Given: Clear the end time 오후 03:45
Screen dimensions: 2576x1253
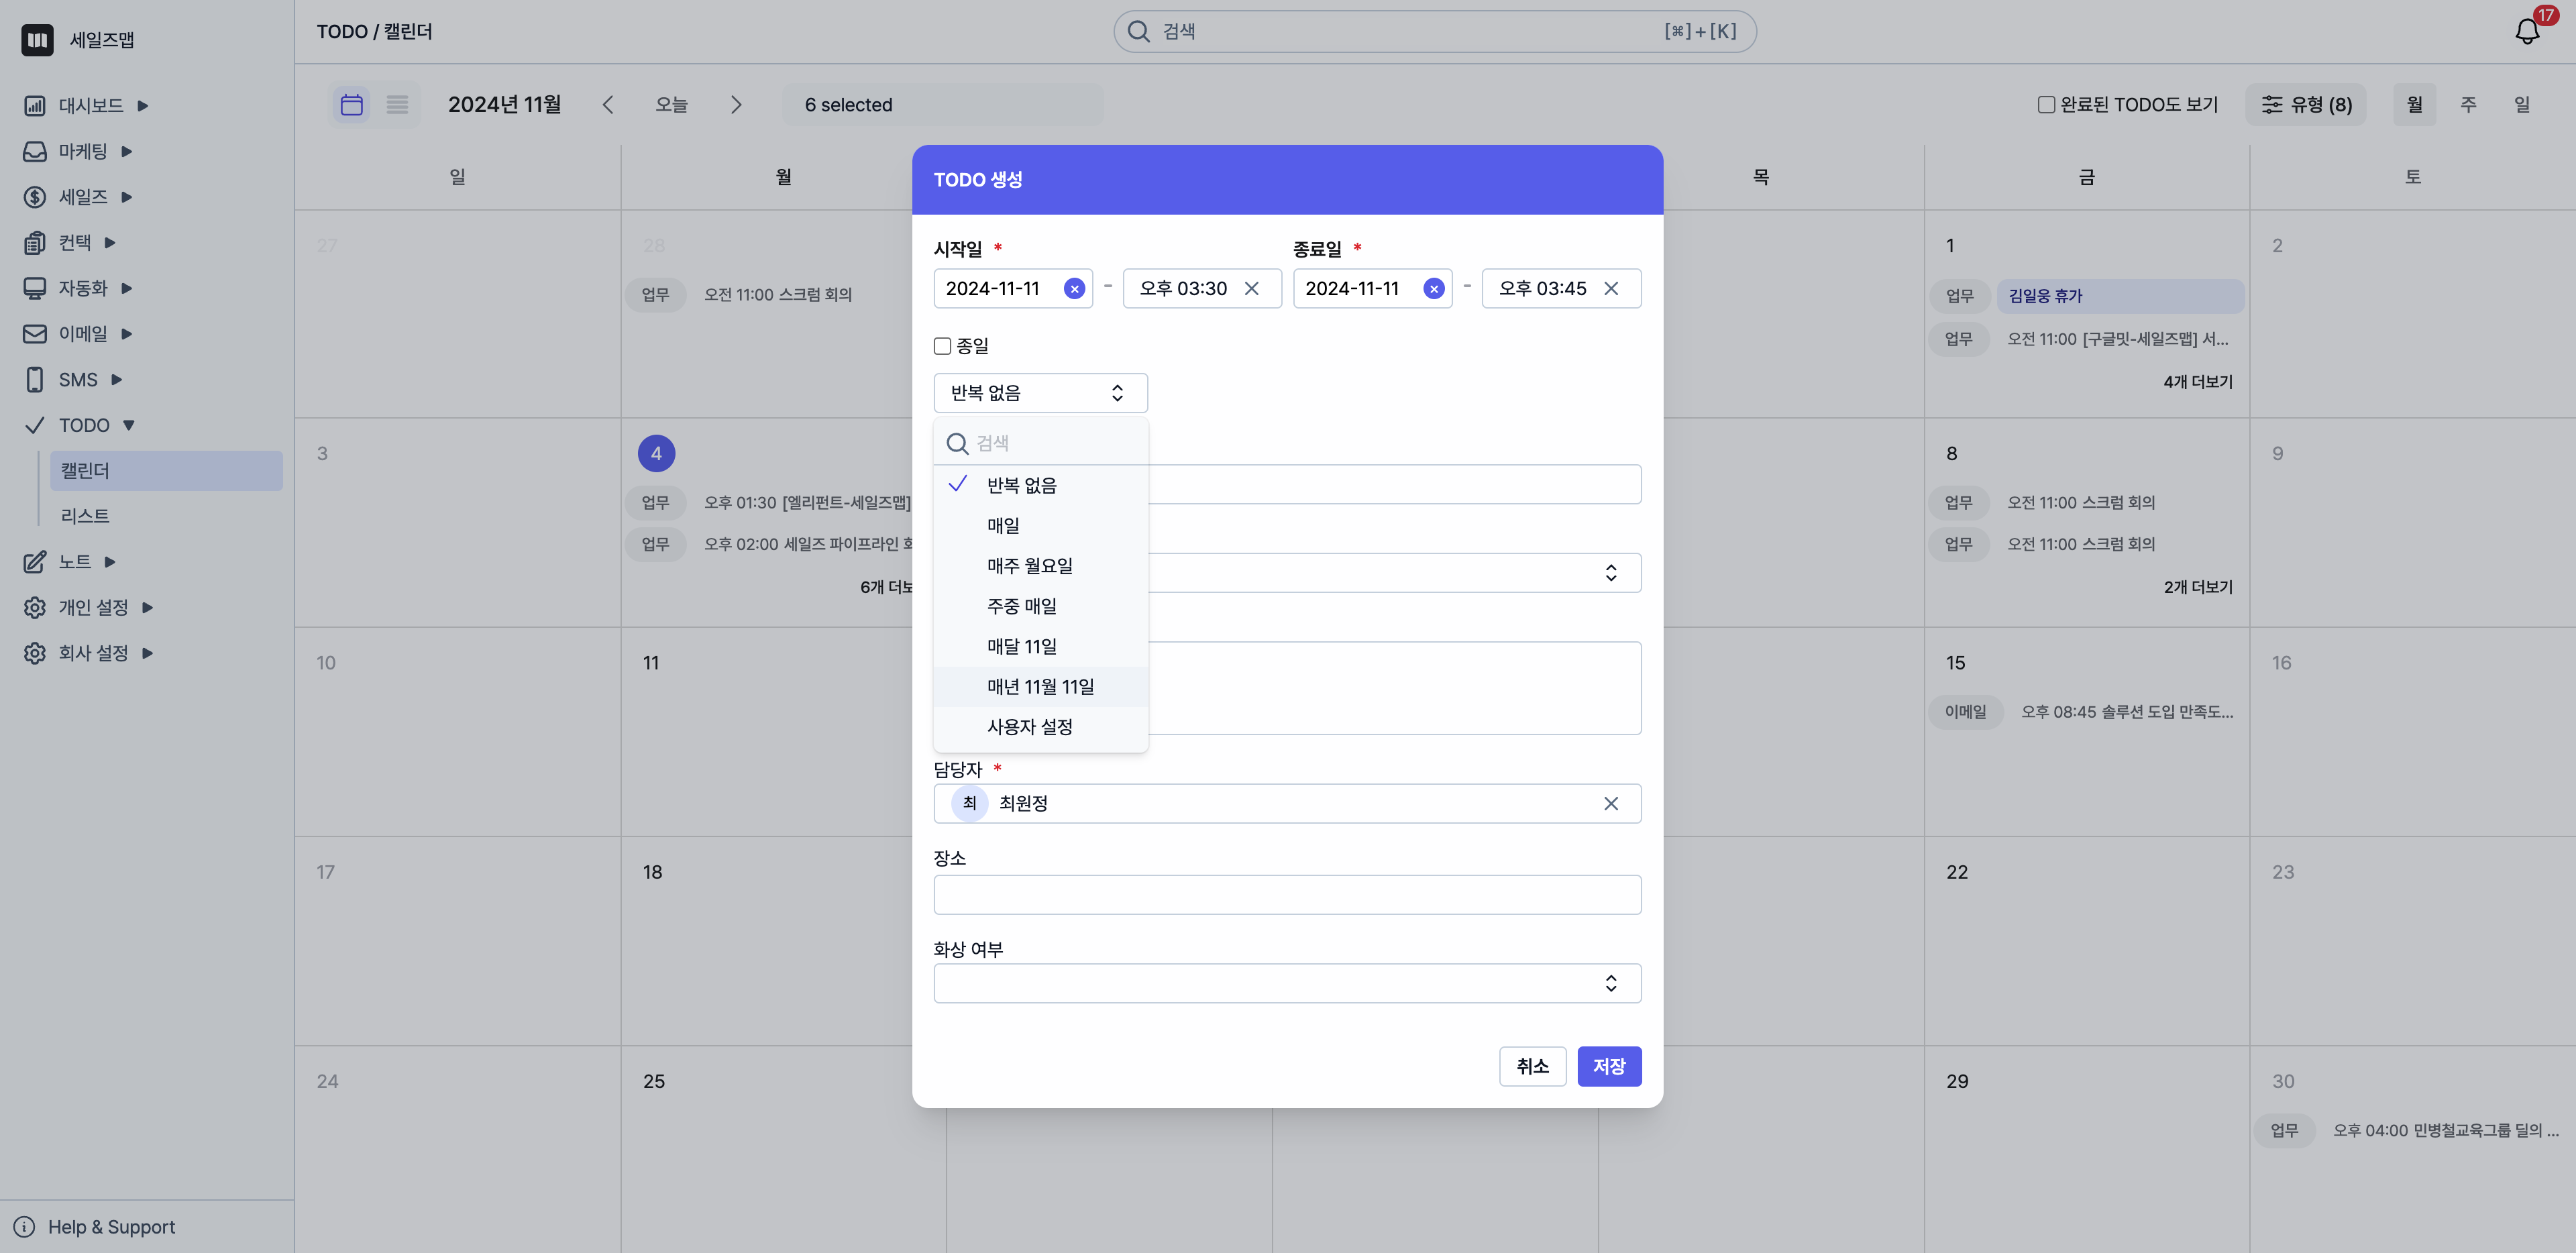Looking at the screenshot, I should click(x=1610, y=289).
